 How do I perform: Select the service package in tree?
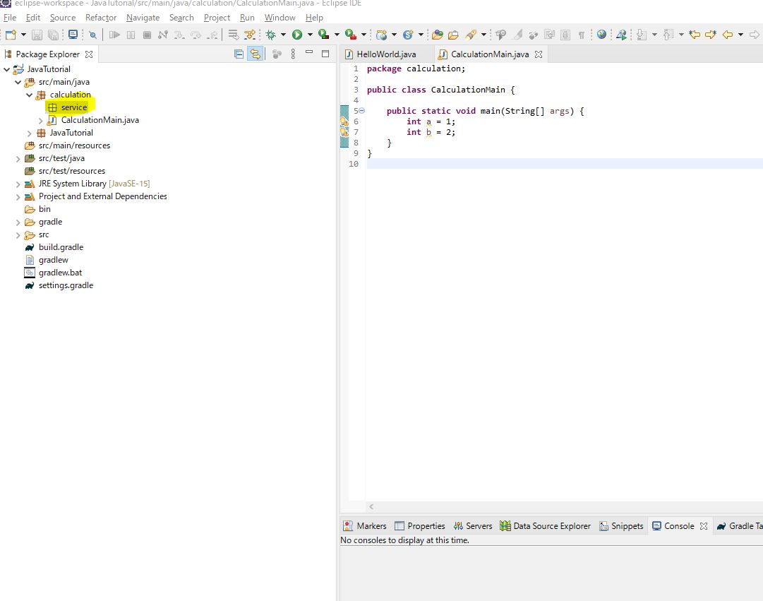[x=73, y=107]
